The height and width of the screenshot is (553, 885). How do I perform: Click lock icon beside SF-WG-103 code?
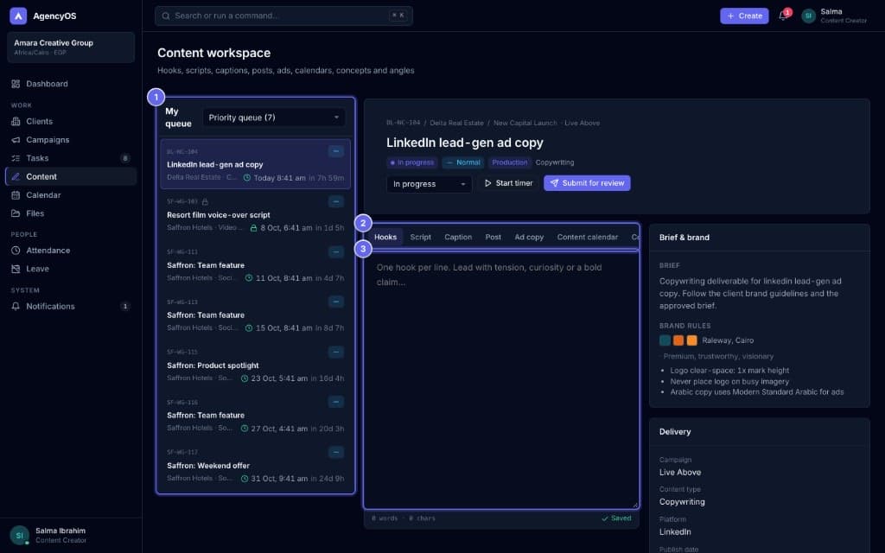pos(205,201)
